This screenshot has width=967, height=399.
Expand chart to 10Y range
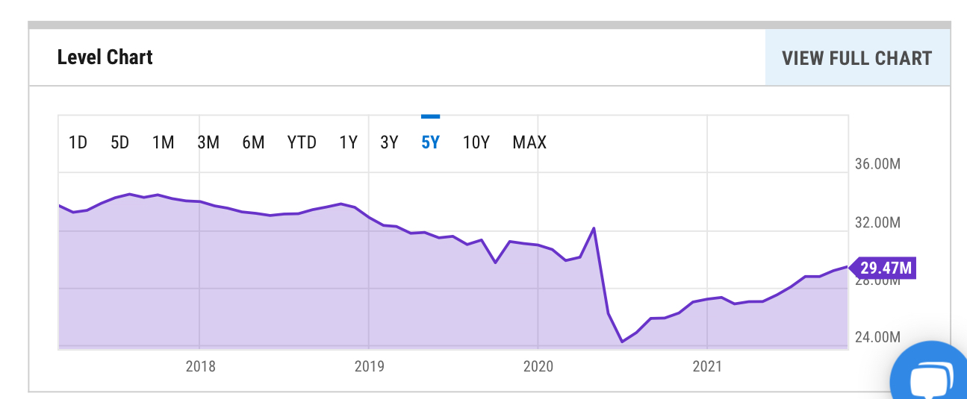point(476,142)
